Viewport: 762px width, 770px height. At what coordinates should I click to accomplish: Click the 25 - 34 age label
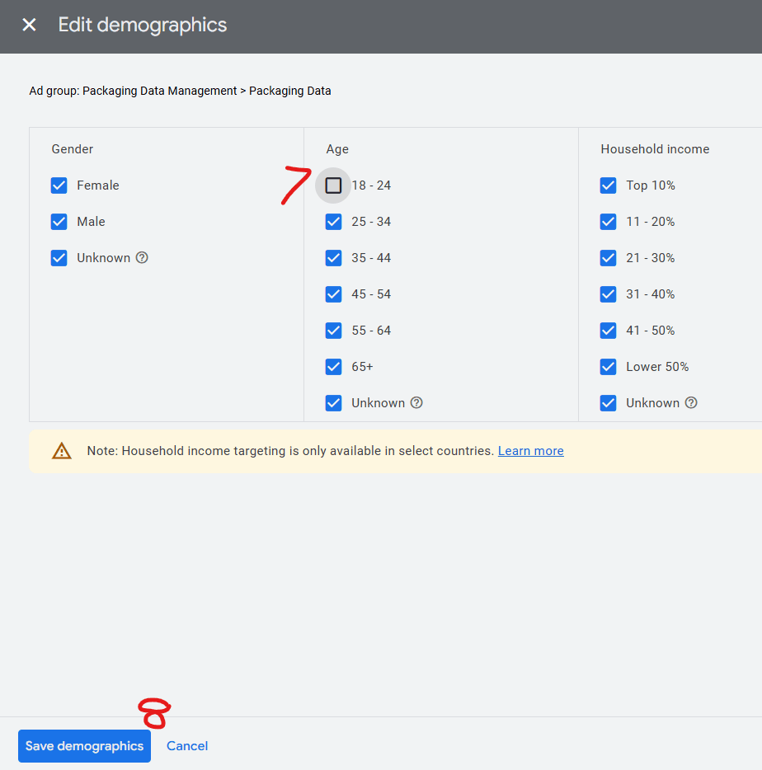tap(371, 222)
